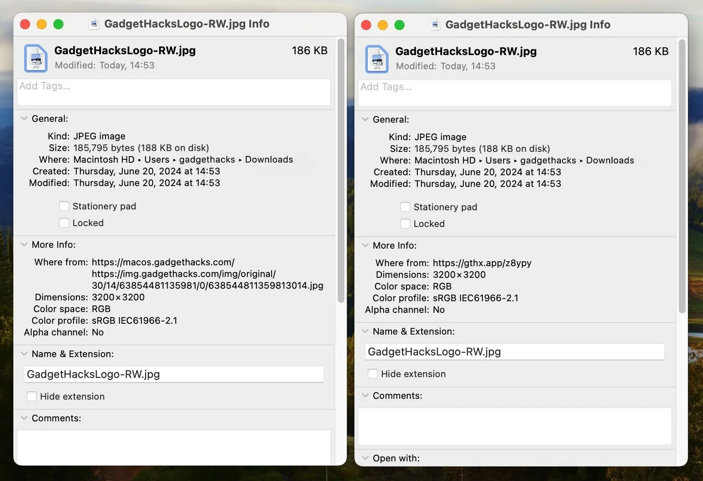Click the file name field in left window
Screen dimensions: 703x481
[x=174, y=374]
